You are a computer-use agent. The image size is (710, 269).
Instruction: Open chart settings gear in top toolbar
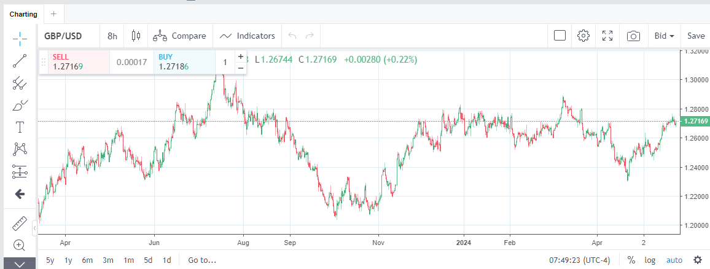click(583, 36)
